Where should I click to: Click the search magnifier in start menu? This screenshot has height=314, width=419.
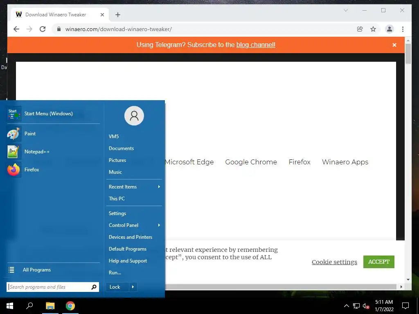[94, 287]
